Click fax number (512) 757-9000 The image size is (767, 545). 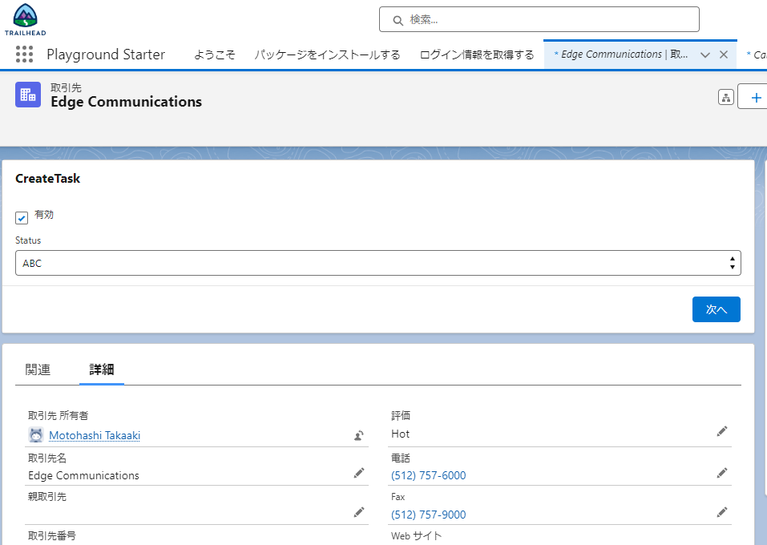click(429, 515)
